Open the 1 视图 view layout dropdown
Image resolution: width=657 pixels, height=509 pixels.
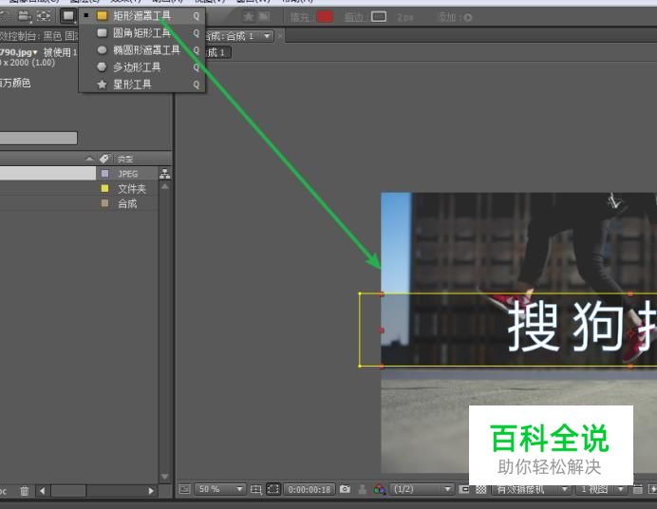pos(602,489)
